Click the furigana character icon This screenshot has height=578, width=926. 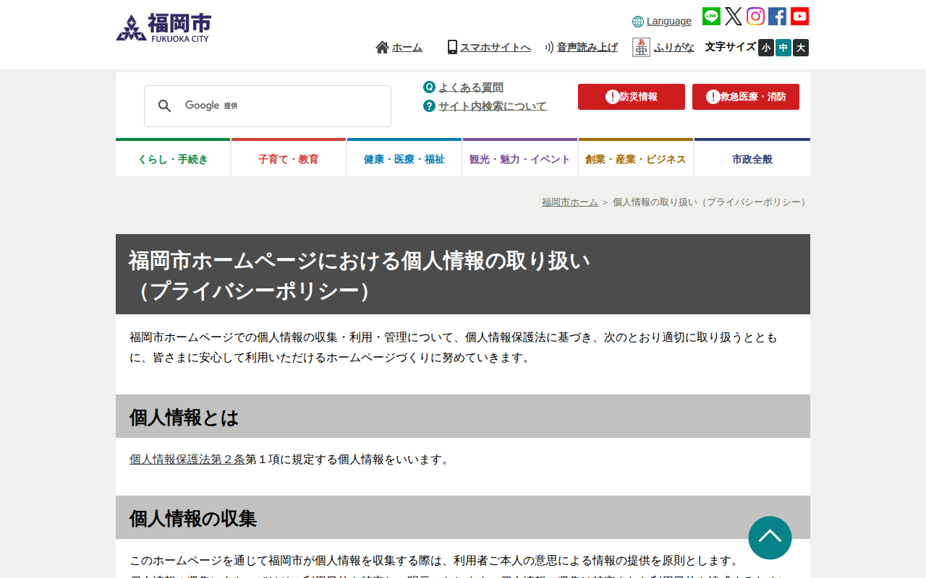641,47
